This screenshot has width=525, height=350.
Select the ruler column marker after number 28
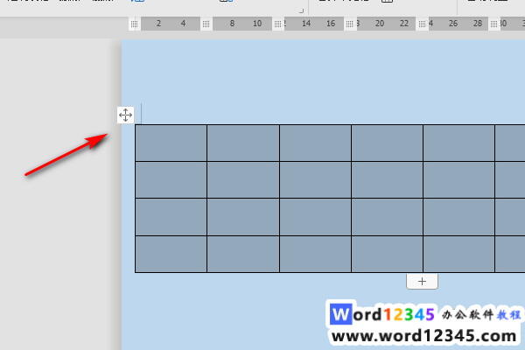tap(493, 24)
